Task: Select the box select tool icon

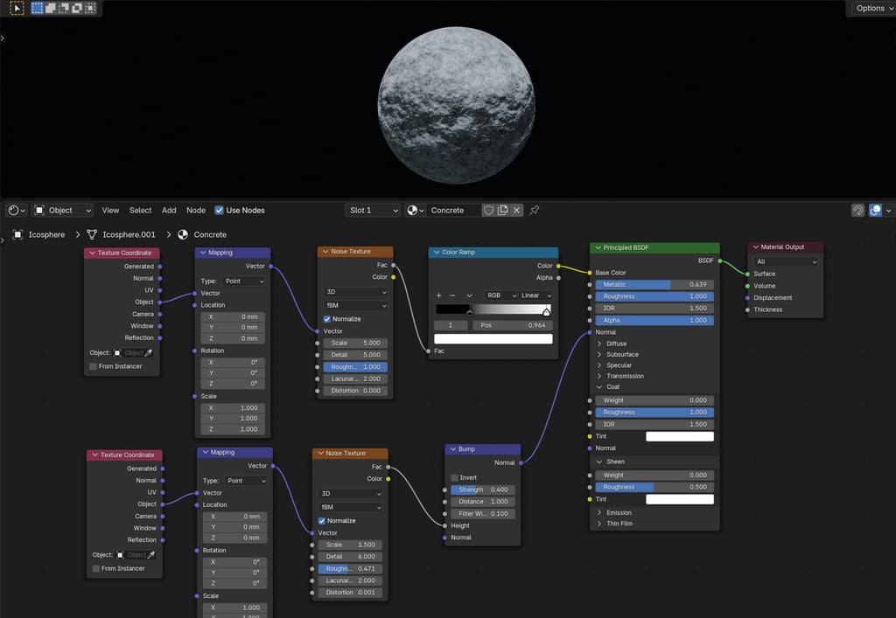Action: 17,8
